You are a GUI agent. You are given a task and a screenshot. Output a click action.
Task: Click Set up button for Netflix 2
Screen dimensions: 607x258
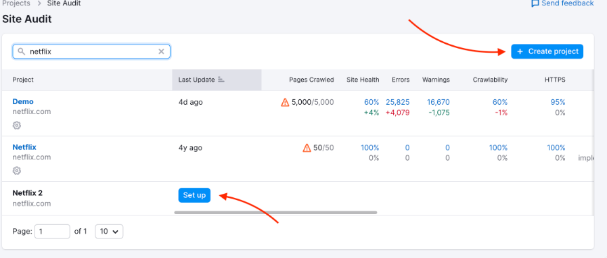194,195
